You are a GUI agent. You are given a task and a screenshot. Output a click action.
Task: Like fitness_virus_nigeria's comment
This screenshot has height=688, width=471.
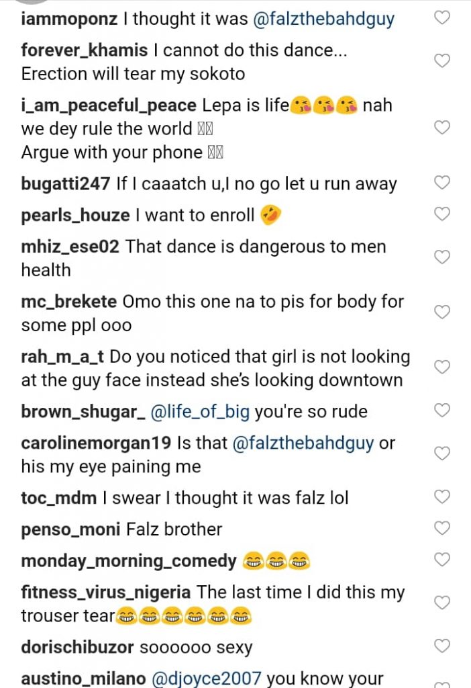pos(442,603)
